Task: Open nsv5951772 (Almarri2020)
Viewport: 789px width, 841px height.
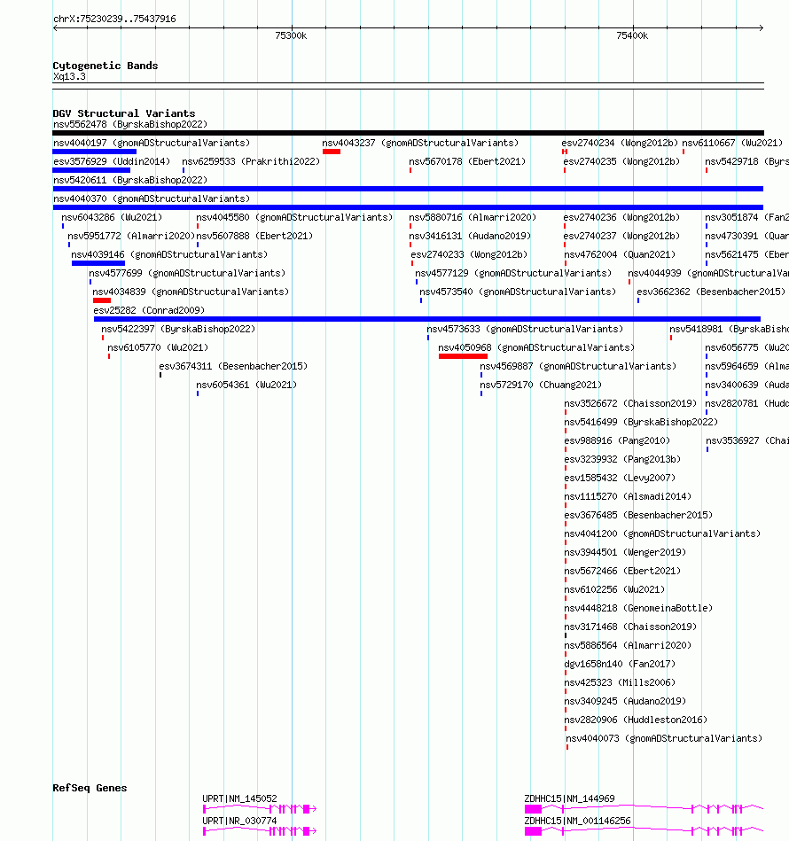Action: click(x=131, y=236)
